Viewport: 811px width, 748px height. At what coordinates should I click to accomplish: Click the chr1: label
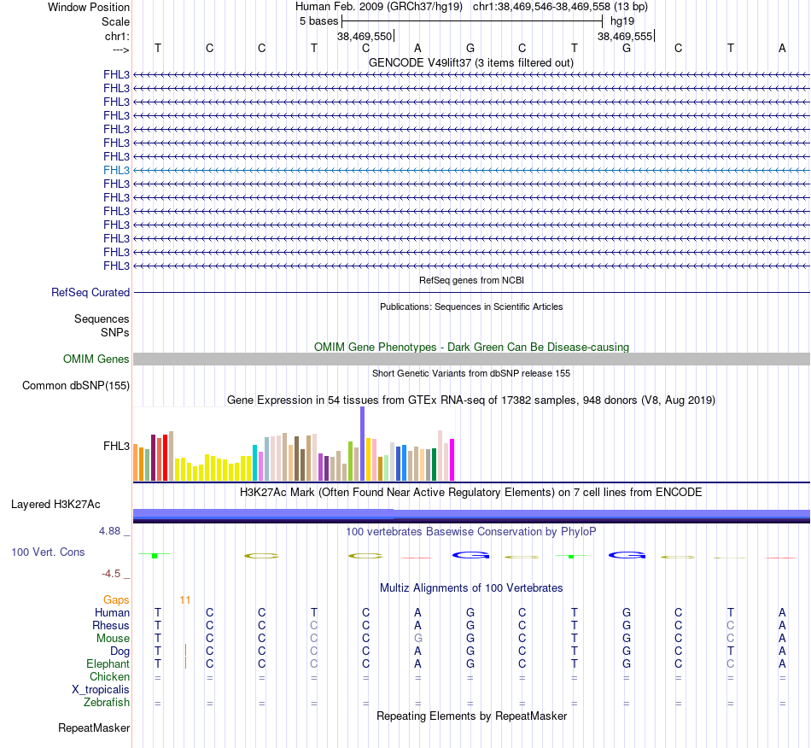coord(117,36)
